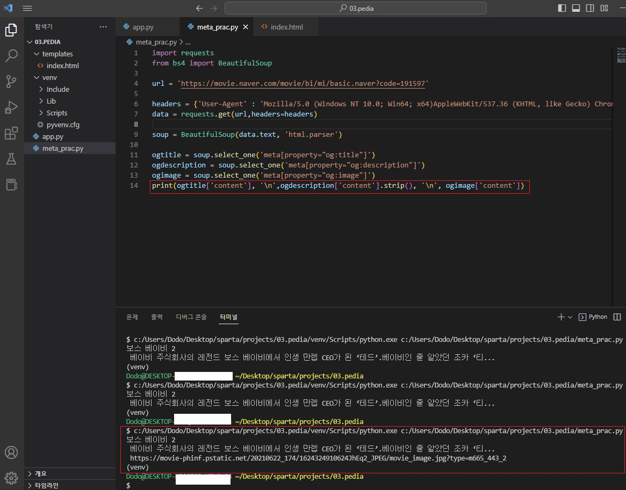Click the 'import requests' code line
The image size is (626, 490).
pyautogui.click(x=183, y=53)
